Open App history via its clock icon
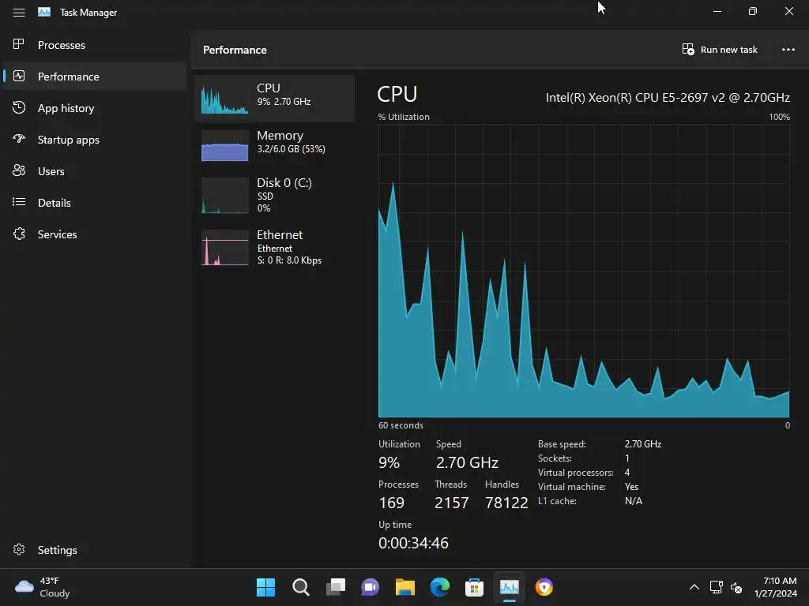Screen dimensions: 809x606 [19, 107]
